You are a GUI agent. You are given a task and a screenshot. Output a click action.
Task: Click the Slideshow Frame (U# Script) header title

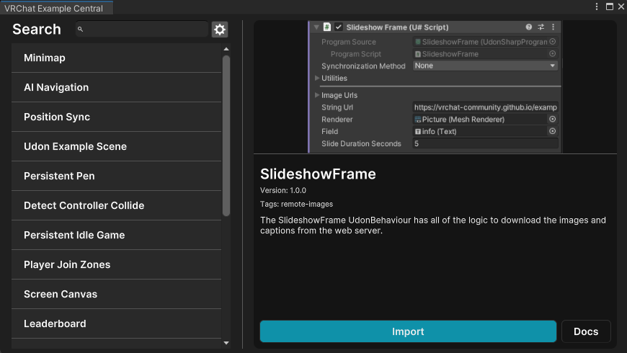point(397,27)
